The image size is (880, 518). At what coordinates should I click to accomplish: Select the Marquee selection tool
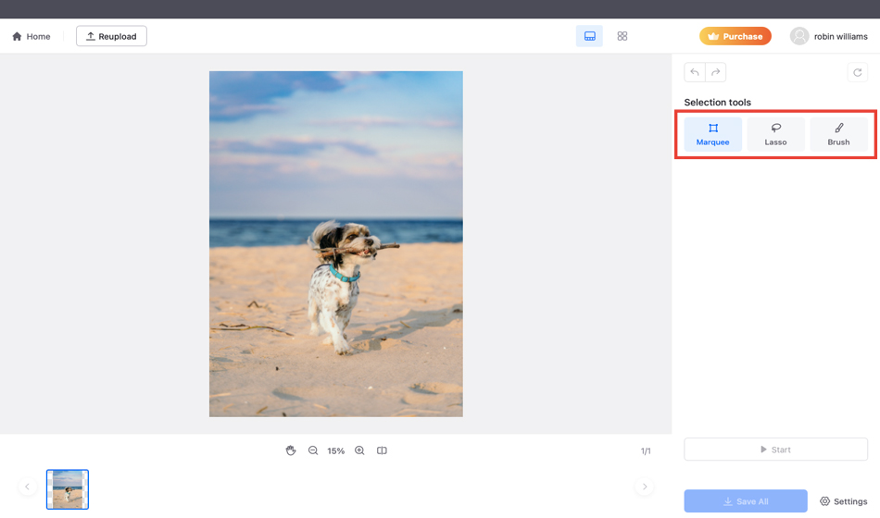712,134
